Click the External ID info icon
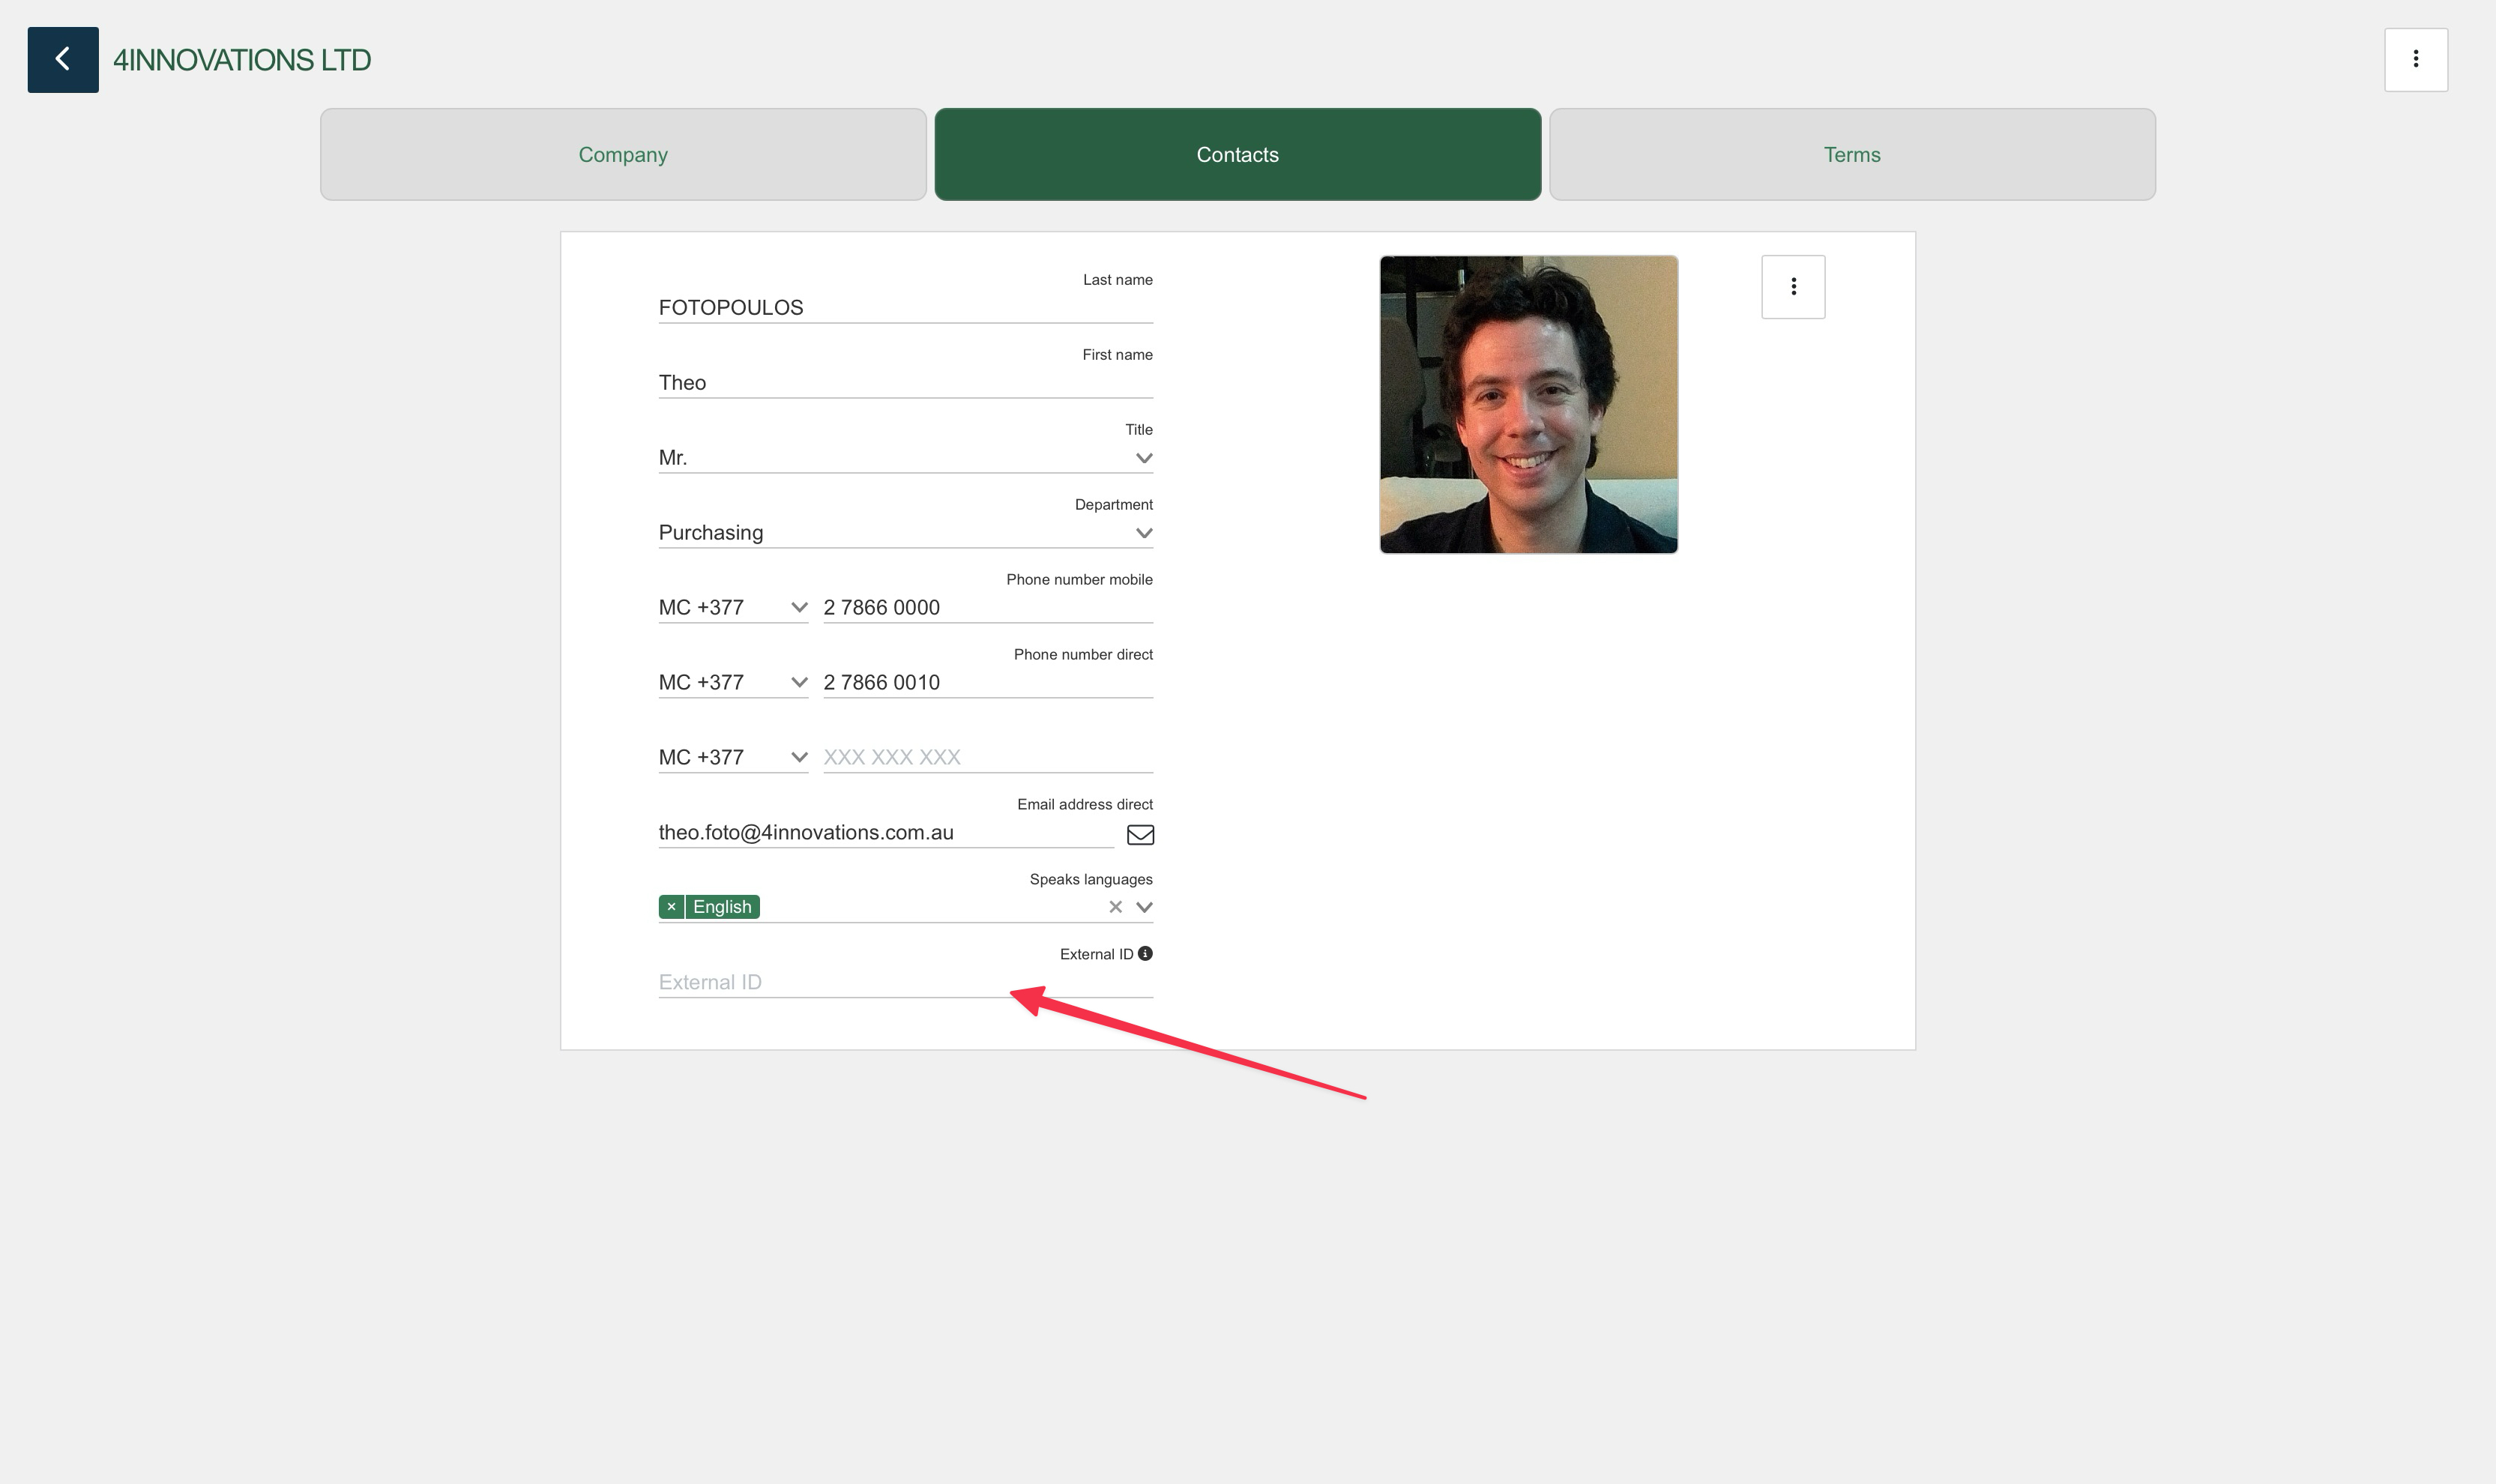 tap(1145, 953)
